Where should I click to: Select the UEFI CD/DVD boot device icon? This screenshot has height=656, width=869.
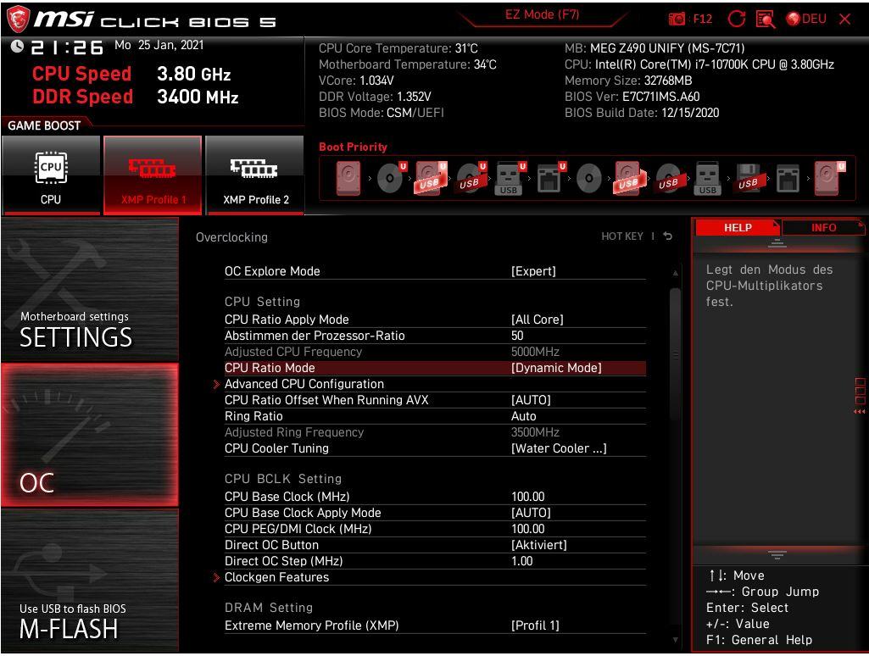392,178
